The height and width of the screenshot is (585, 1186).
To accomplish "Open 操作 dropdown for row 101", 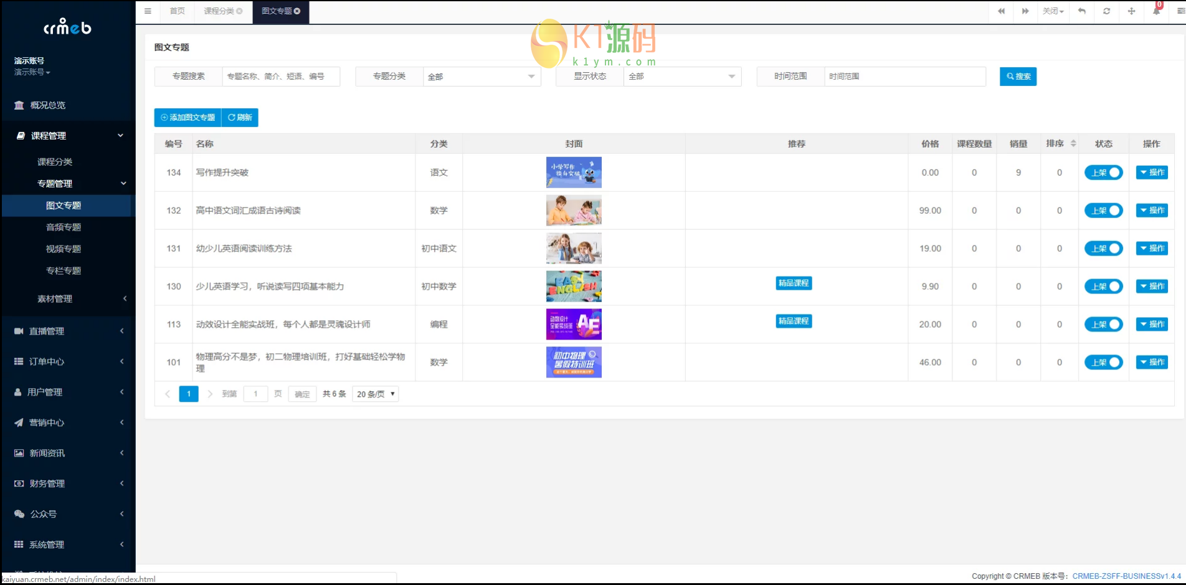I will tap(1152, 363).
